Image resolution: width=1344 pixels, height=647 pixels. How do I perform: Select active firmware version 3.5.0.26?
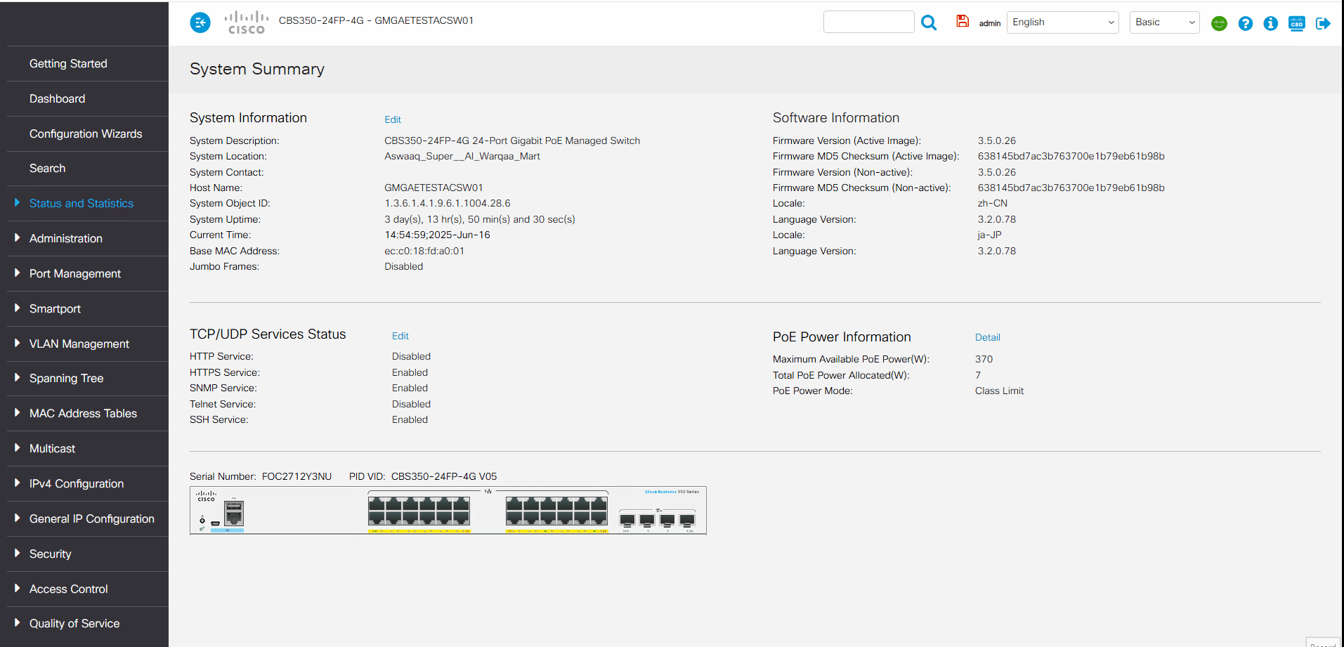tap(997, 140)
